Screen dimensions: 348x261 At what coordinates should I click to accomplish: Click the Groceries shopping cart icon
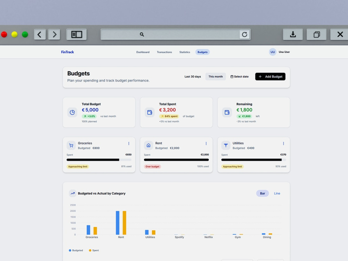pos(71,145)
